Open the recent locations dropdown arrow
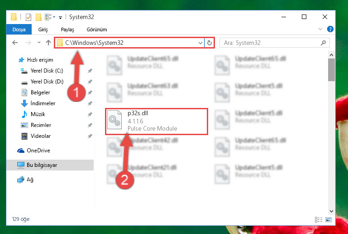The image size is (348, 234). coord(39,42)
